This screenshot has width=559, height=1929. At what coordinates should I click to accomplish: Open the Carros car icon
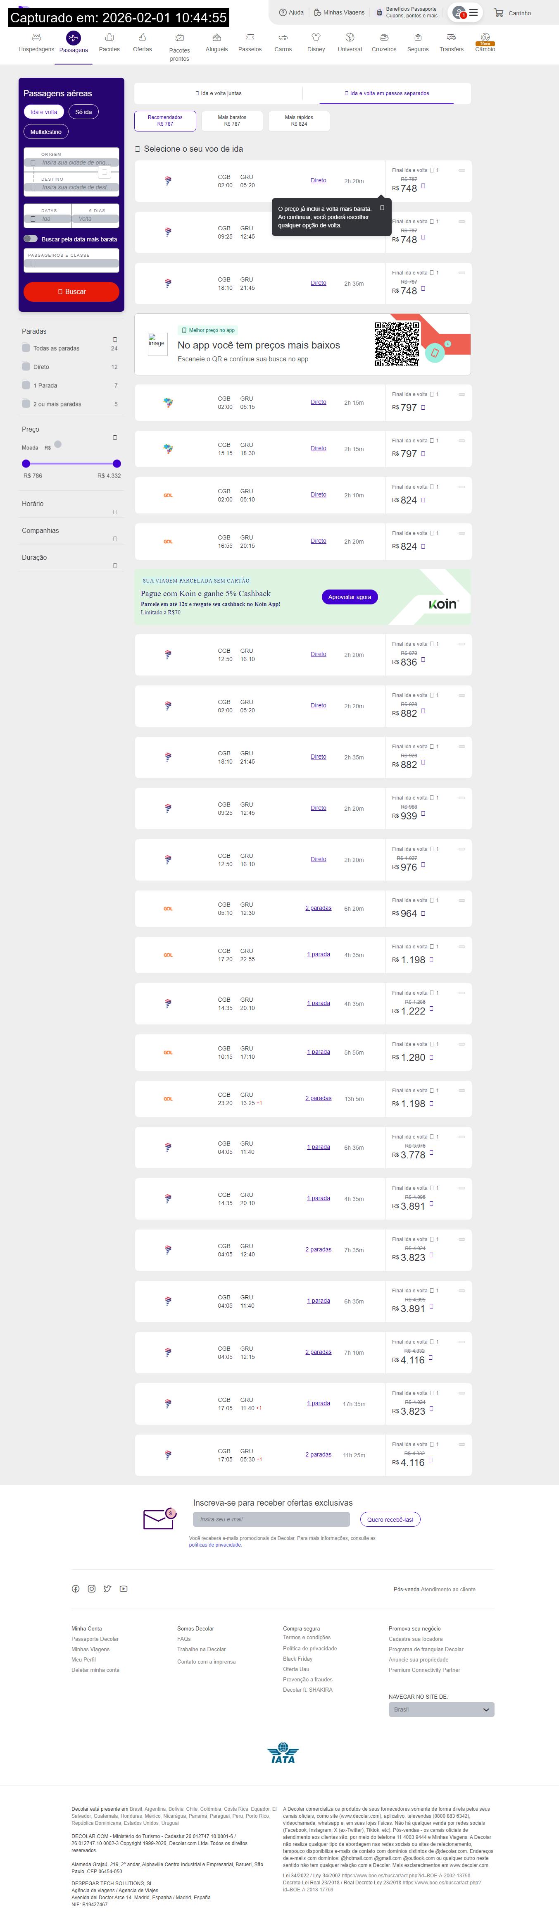(x=283, y=38)
